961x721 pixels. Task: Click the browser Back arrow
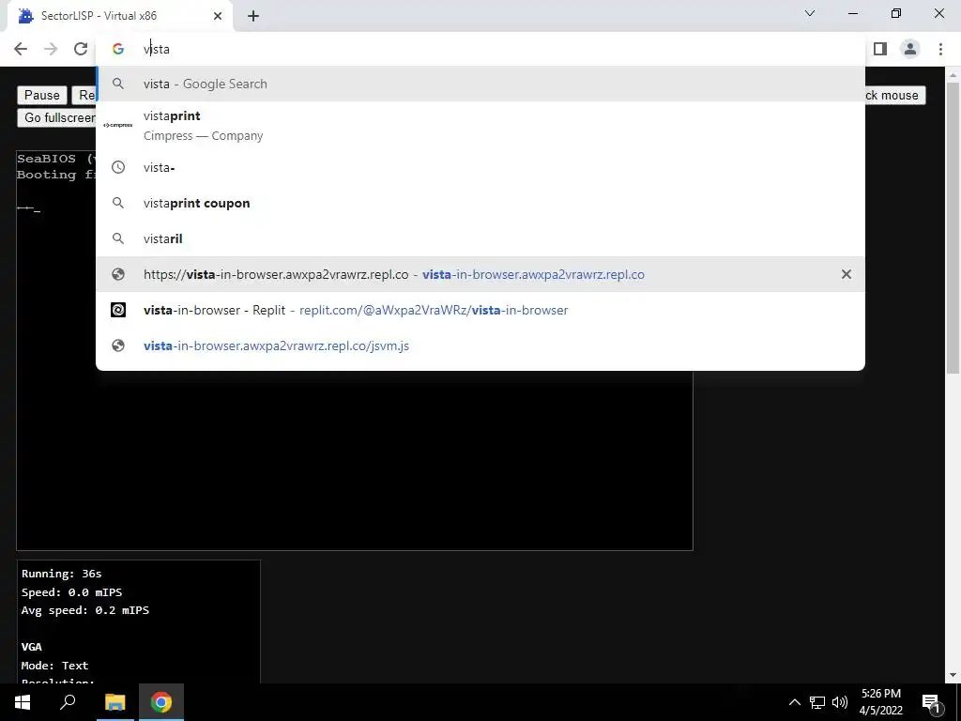click(x=21, y=49)
